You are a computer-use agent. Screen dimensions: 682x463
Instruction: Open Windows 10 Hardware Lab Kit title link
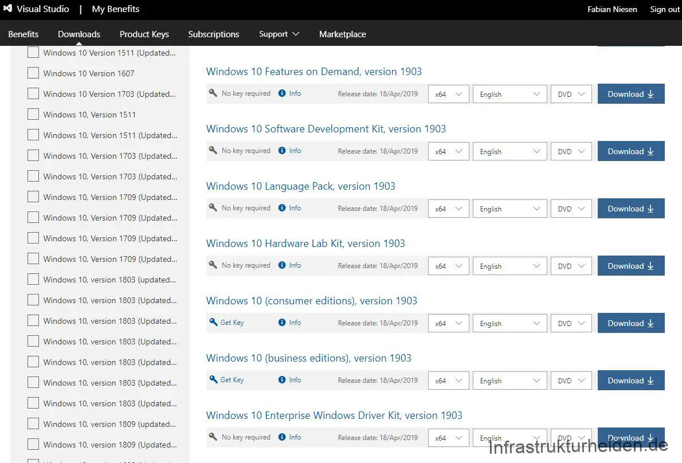coord(305,243)
